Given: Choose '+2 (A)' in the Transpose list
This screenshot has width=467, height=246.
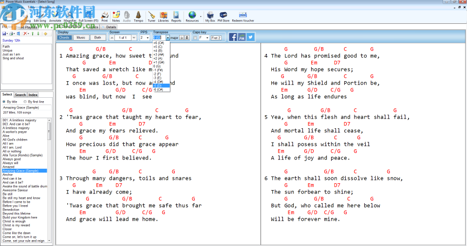Looking at the screenshot, I should click(158, 58).
